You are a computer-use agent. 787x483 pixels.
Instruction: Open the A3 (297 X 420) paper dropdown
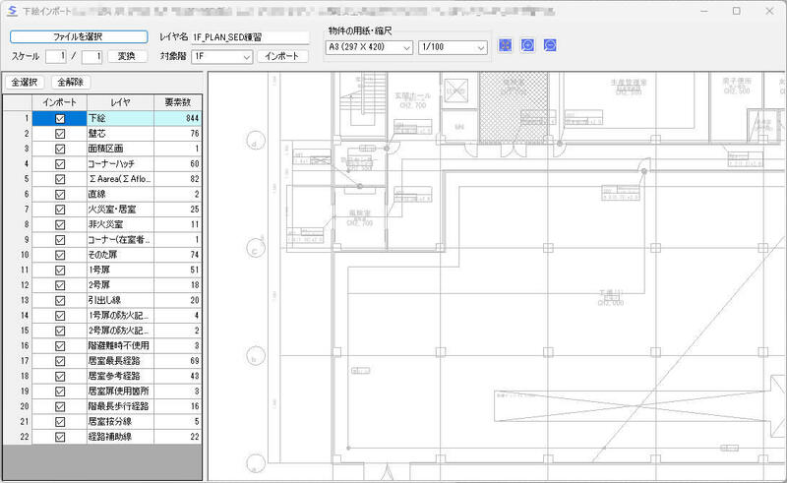(370, 47)
